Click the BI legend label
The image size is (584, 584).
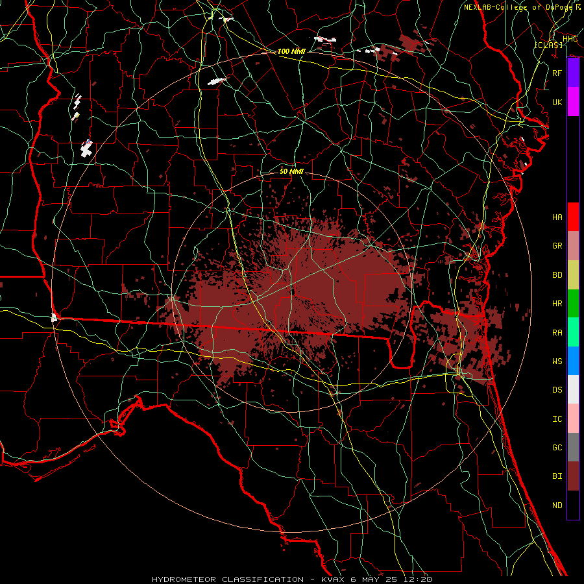click(557, 476)
